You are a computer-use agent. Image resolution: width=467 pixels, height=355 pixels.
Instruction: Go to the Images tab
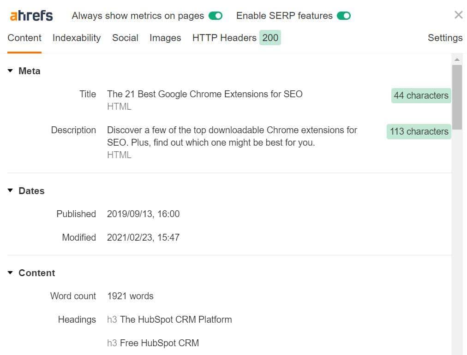coord(165,38)
